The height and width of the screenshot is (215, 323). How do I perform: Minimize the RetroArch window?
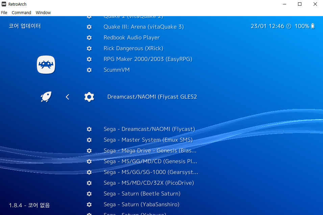point(284,4)
